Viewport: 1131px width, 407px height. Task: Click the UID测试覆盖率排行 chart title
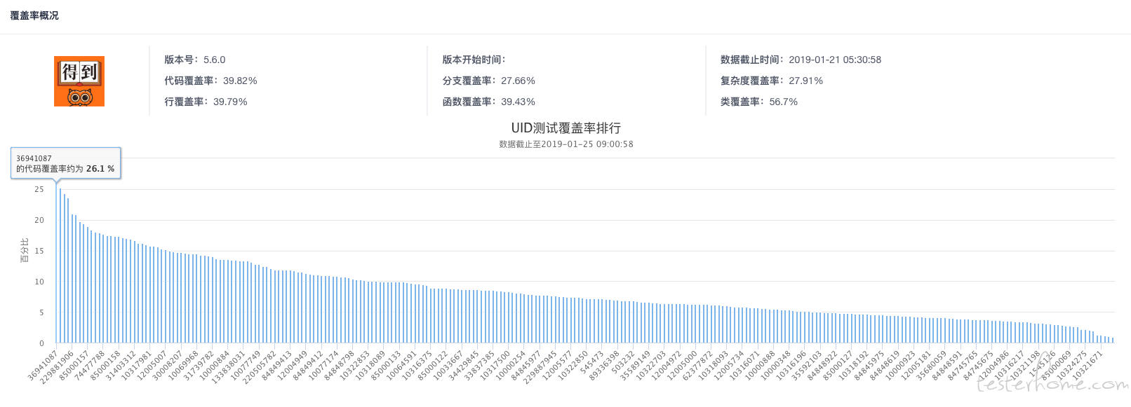click(x=565, y=128)
